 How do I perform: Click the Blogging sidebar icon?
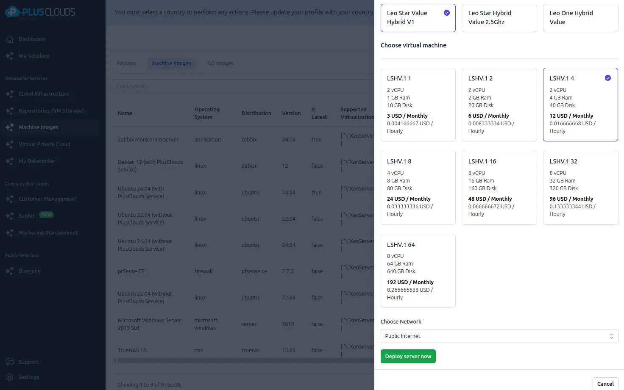pyautogui.click(x=10, y=271)
